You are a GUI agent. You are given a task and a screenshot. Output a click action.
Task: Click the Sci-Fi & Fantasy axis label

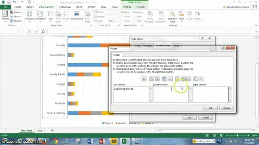(56, 113)
